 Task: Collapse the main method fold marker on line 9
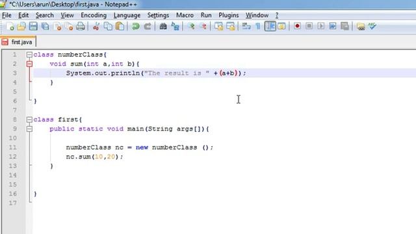[x=29, y=129]
